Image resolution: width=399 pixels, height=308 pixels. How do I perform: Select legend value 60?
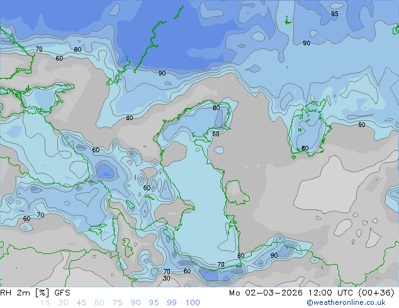tap(99, 303)
